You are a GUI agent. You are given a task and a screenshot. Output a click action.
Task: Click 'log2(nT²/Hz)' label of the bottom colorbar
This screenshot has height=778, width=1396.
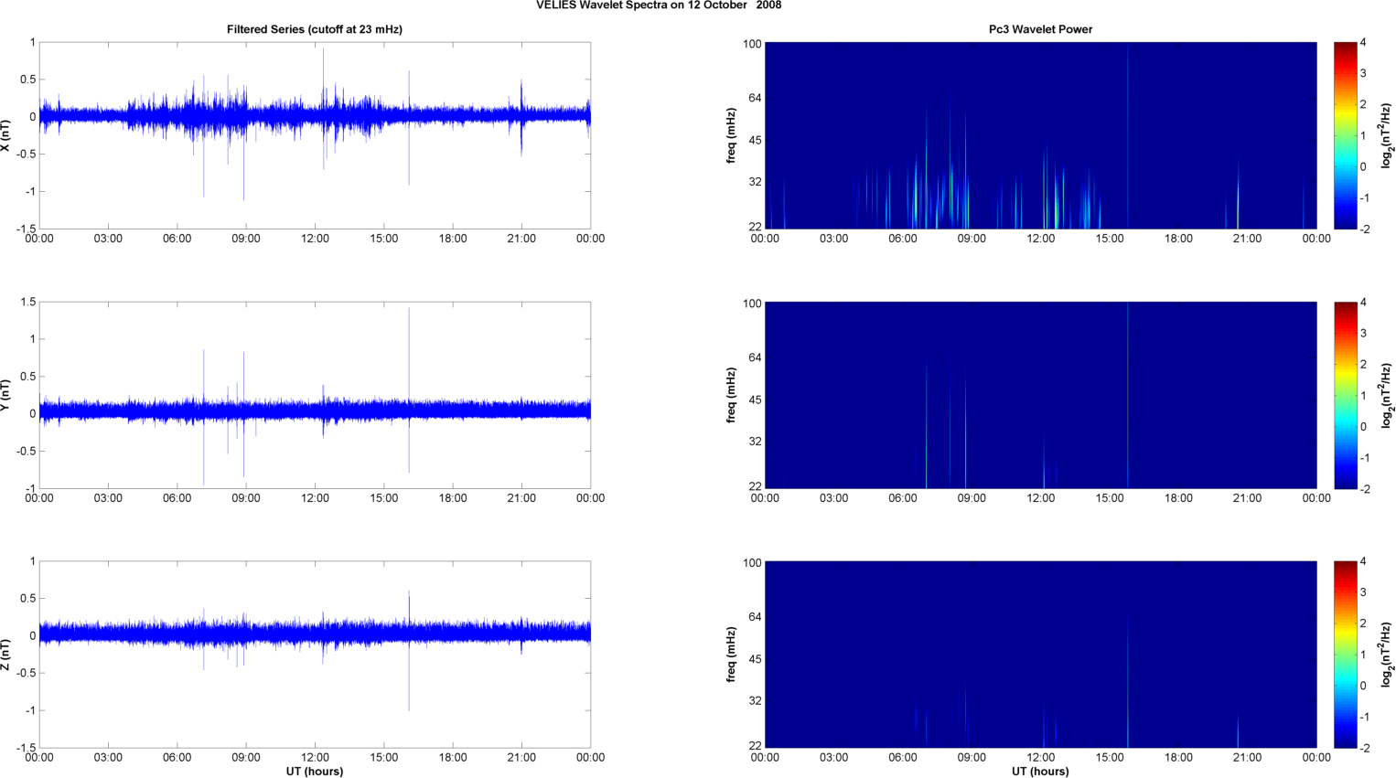tap(1388, 655)
